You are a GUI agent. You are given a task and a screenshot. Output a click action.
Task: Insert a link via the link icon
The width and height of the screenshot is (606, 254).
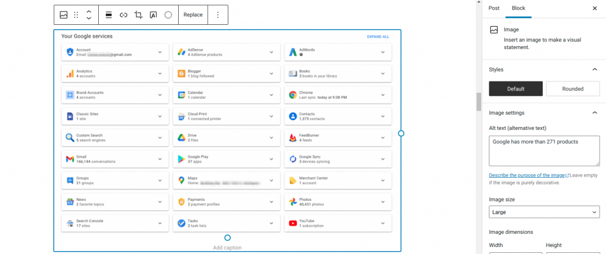(x=123, y=15)
